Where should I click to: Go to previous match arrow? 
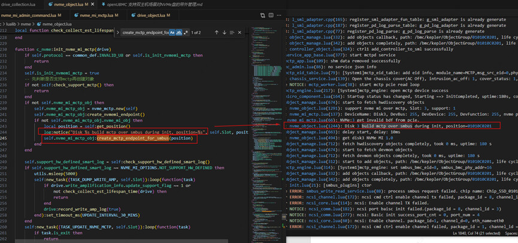(x=216, y=33)
